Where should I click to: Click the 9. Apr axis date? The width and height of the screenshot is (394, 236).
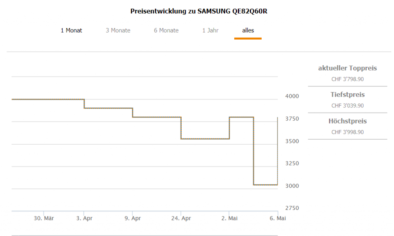[x=133, y=218]
